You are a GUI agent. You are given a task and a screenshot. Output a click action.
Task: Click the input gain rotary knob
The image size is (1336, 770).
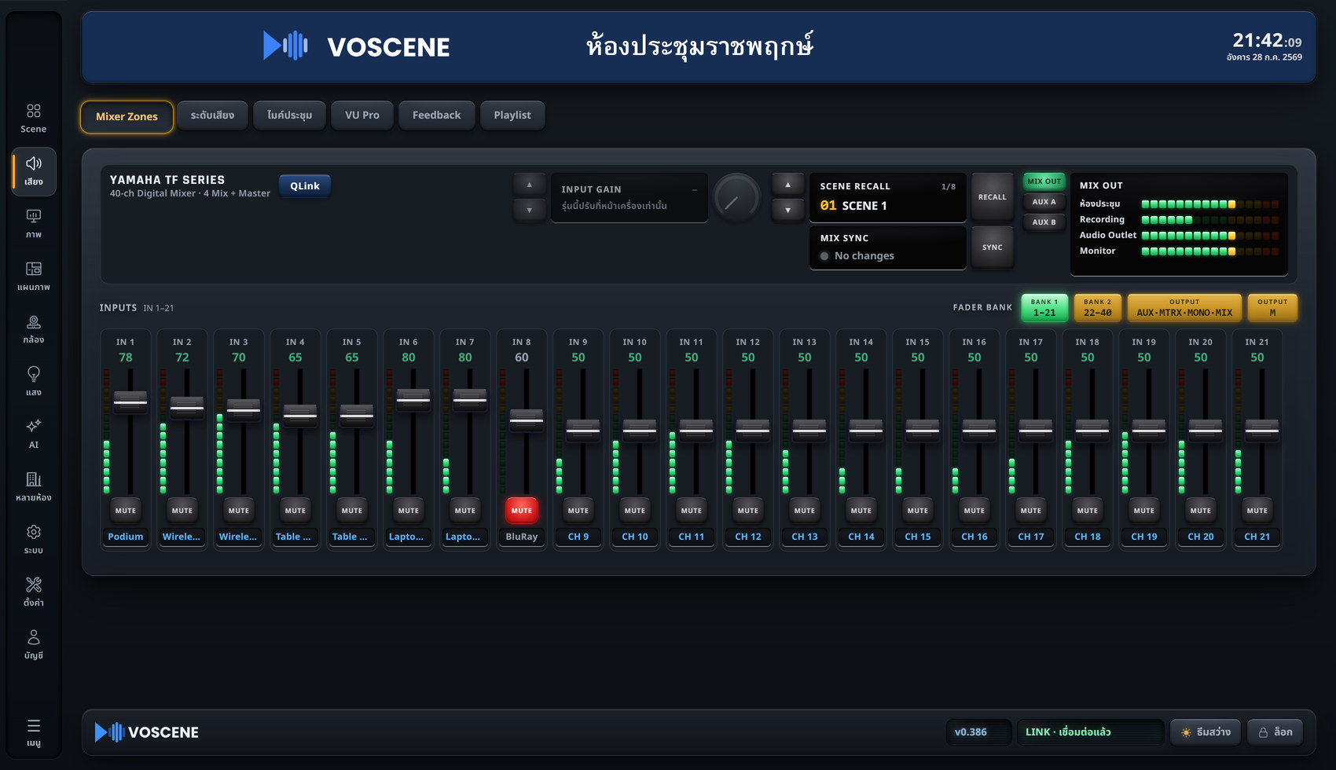[736, 198]
